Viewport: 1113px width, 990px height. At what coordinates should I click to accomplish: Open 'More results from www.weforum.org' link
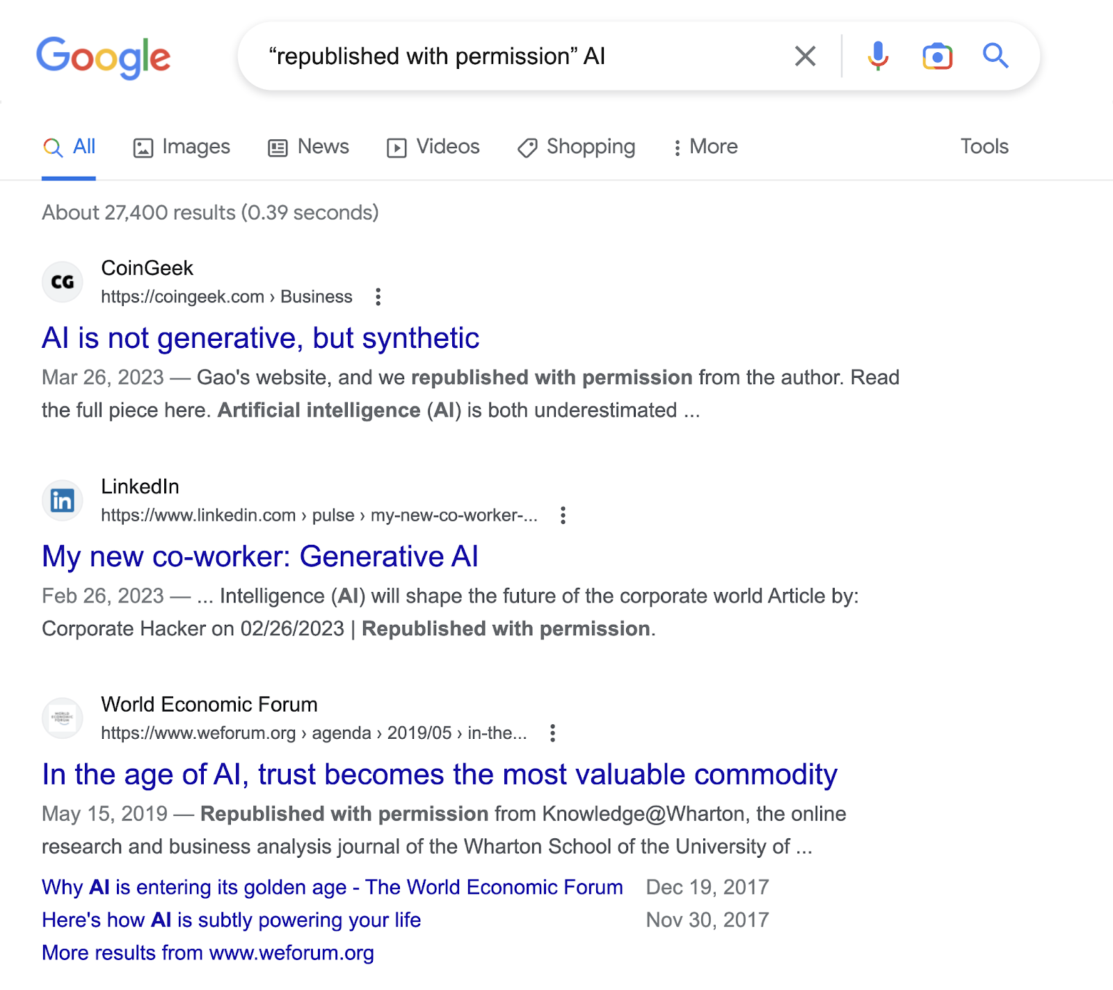pos(208,952)
